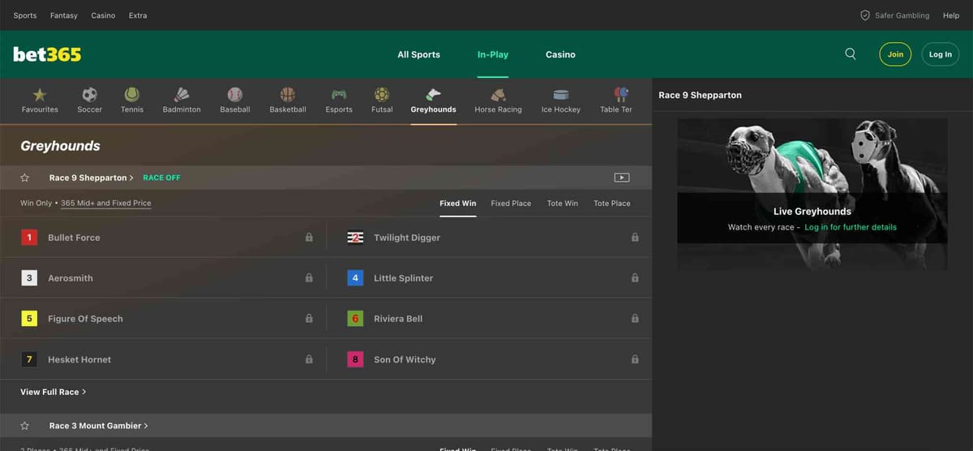Click lock icon beside Twilight Digger
This screenshot has height=451, width=973.
(x=635, y=238)
